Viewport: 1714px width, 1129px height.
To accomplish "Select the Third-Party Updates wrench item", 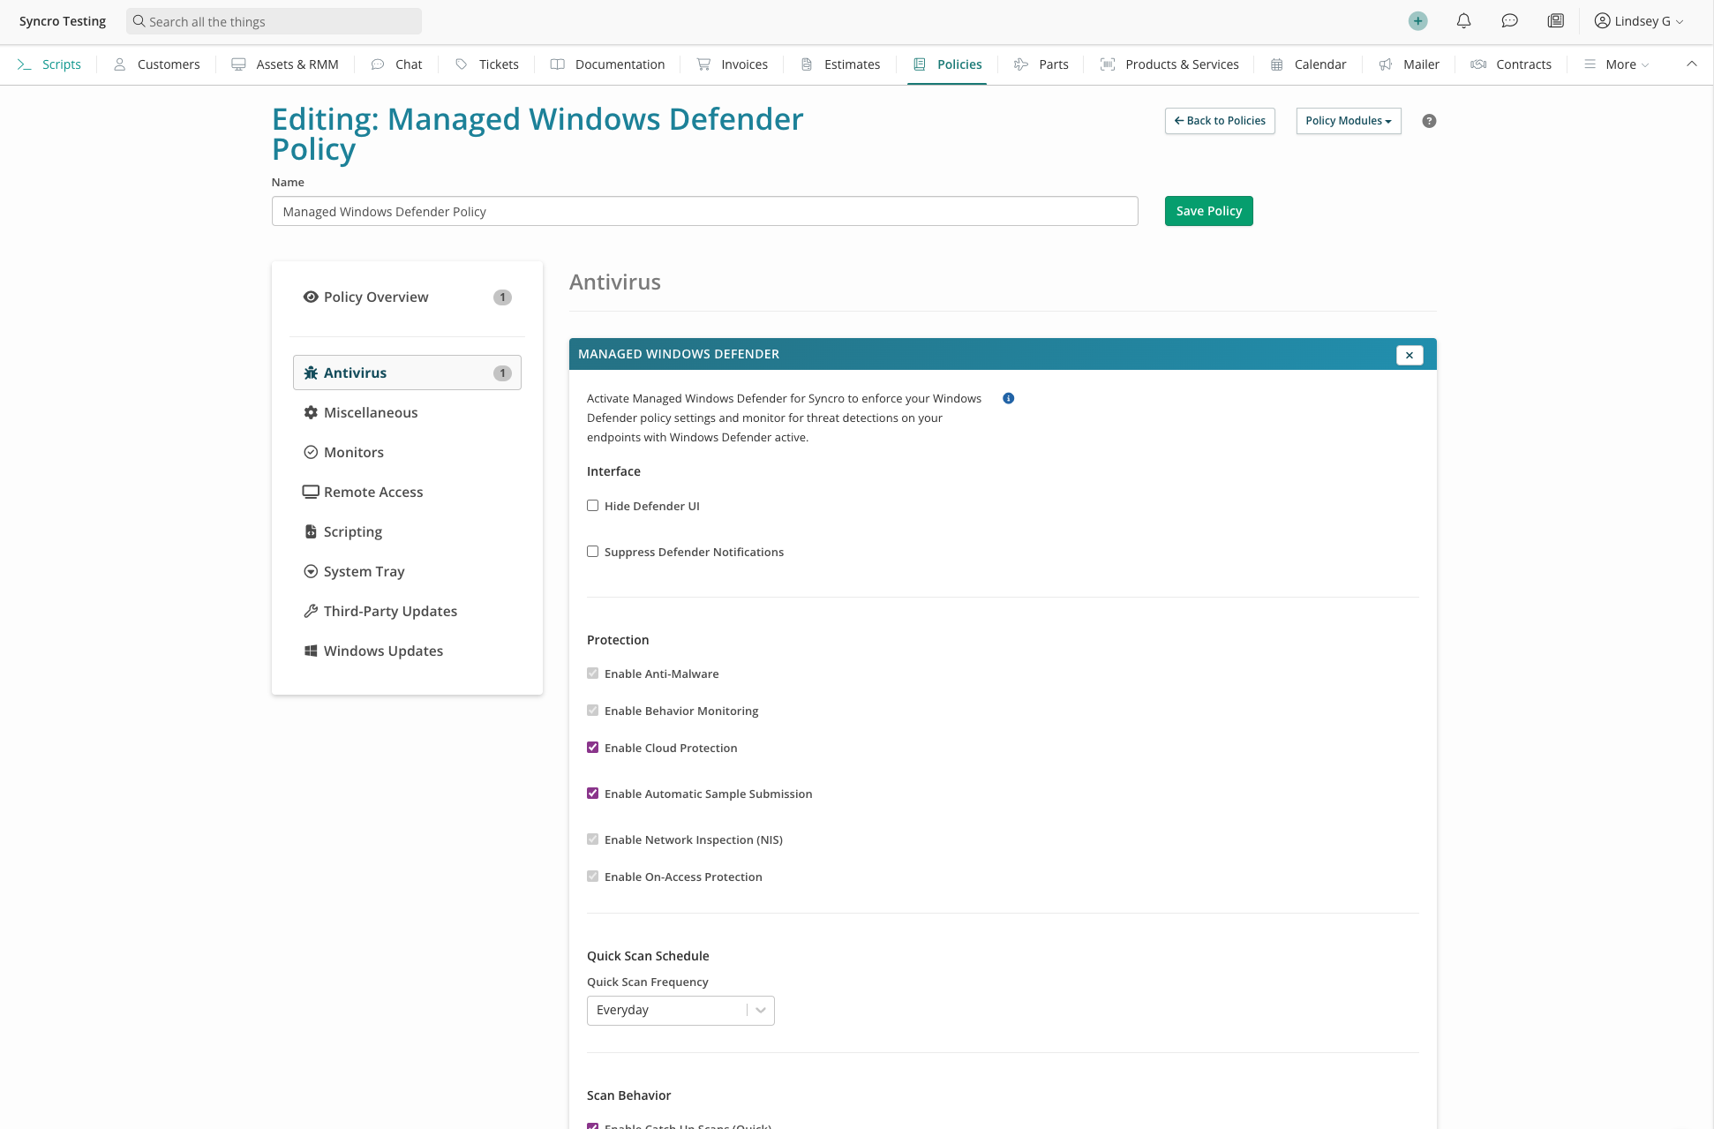I will click(x=389, y=610).
